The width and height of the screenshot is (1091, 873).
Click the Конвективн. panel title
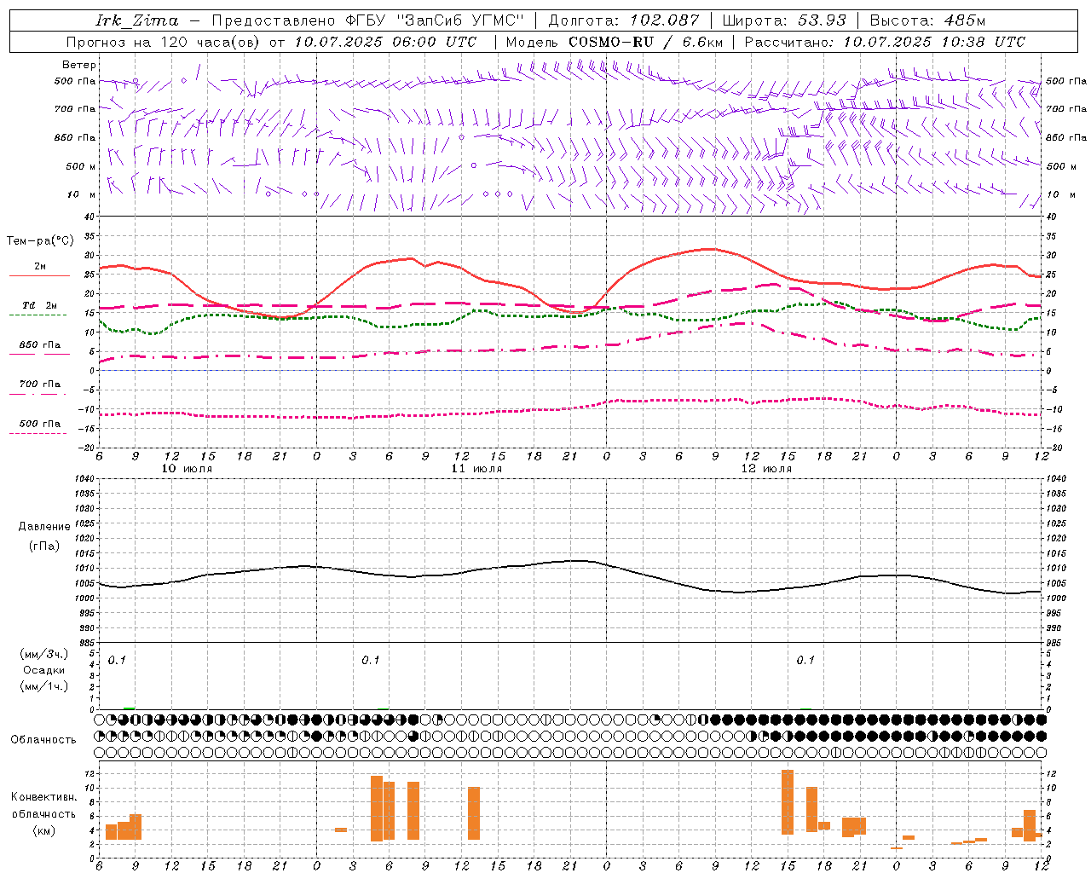point(44,796)
